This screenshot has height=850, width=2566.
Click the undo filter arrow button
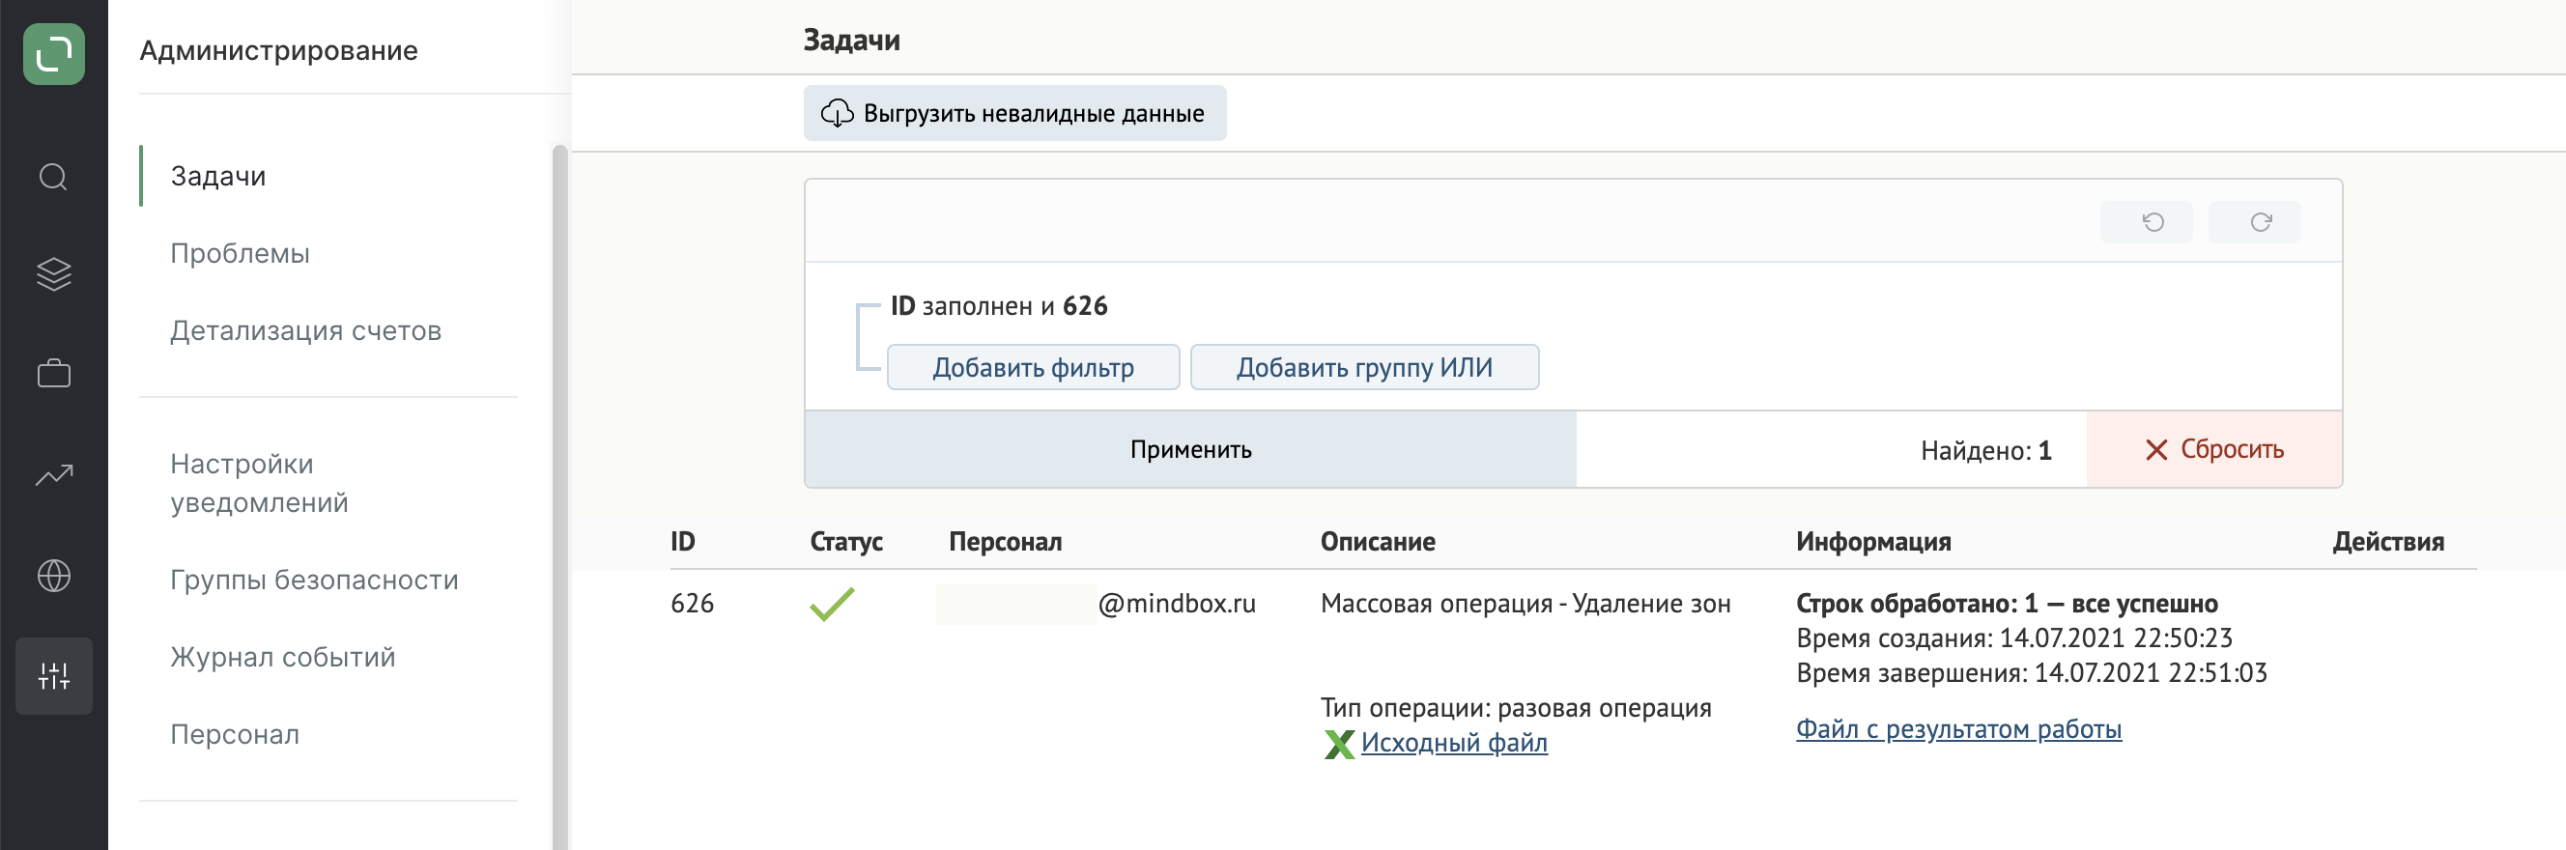[2147, 222]
